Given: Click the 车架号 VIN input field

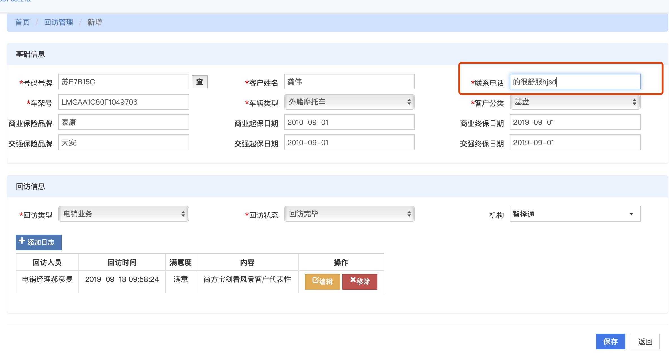Looking at the screenshot, I should click(123, 102).
